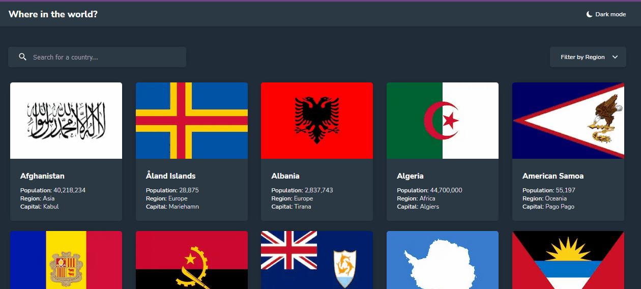The width and height of the screenshot is (641, 289).
Task: Select the Albania country name
Action: [285, 176]
